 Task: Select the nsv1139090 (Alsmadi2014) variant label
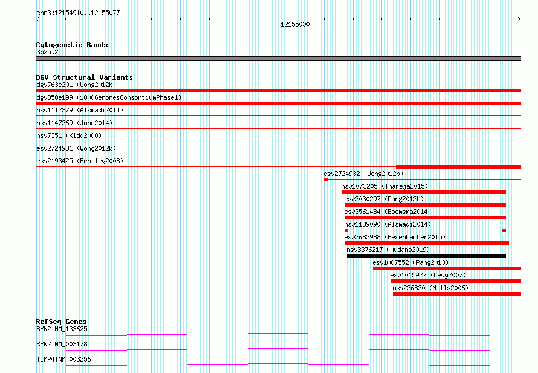click(387, 224)
